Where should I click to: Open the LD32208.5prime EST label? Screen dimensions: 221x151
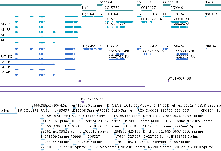85,111
